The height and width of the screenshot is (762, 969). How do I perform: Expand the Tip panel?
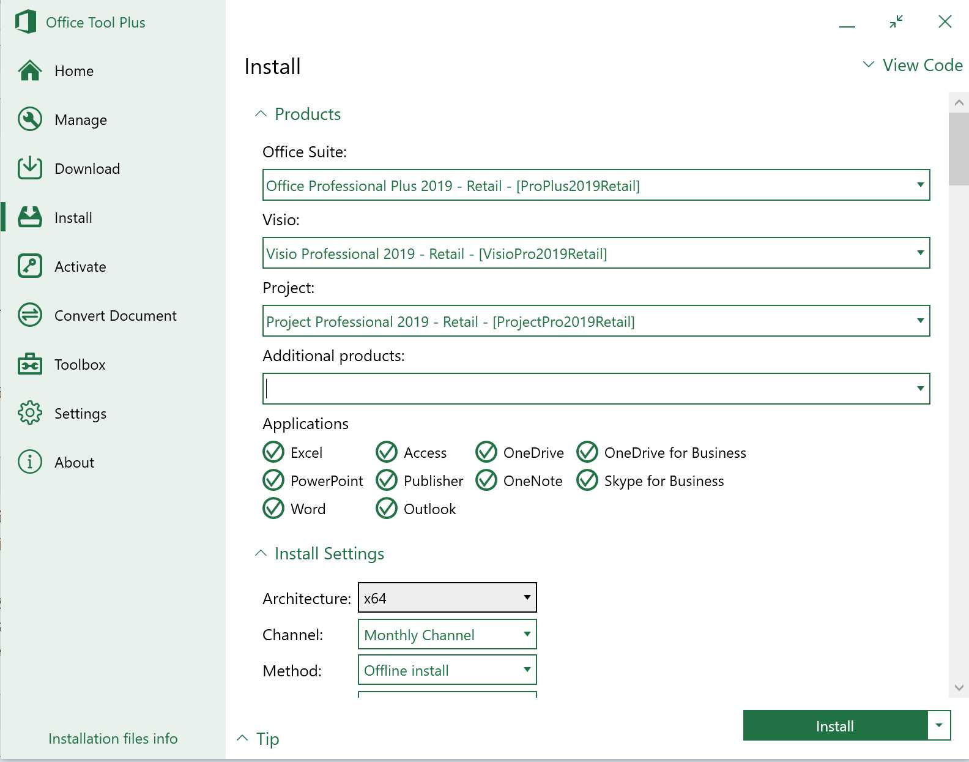[258, 739]
